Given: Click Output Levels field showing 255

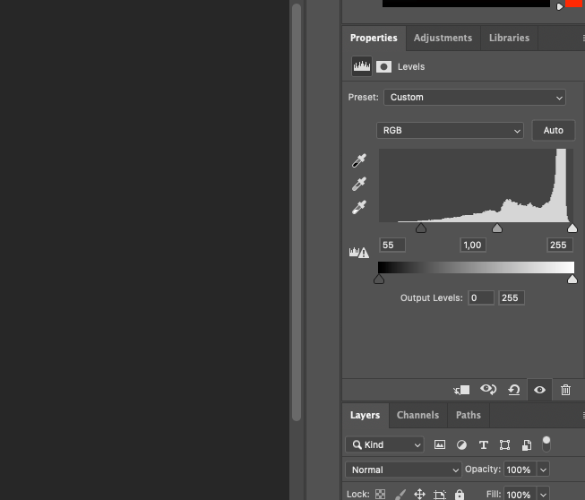Looking at the screenshot, I should pos(512,297).
